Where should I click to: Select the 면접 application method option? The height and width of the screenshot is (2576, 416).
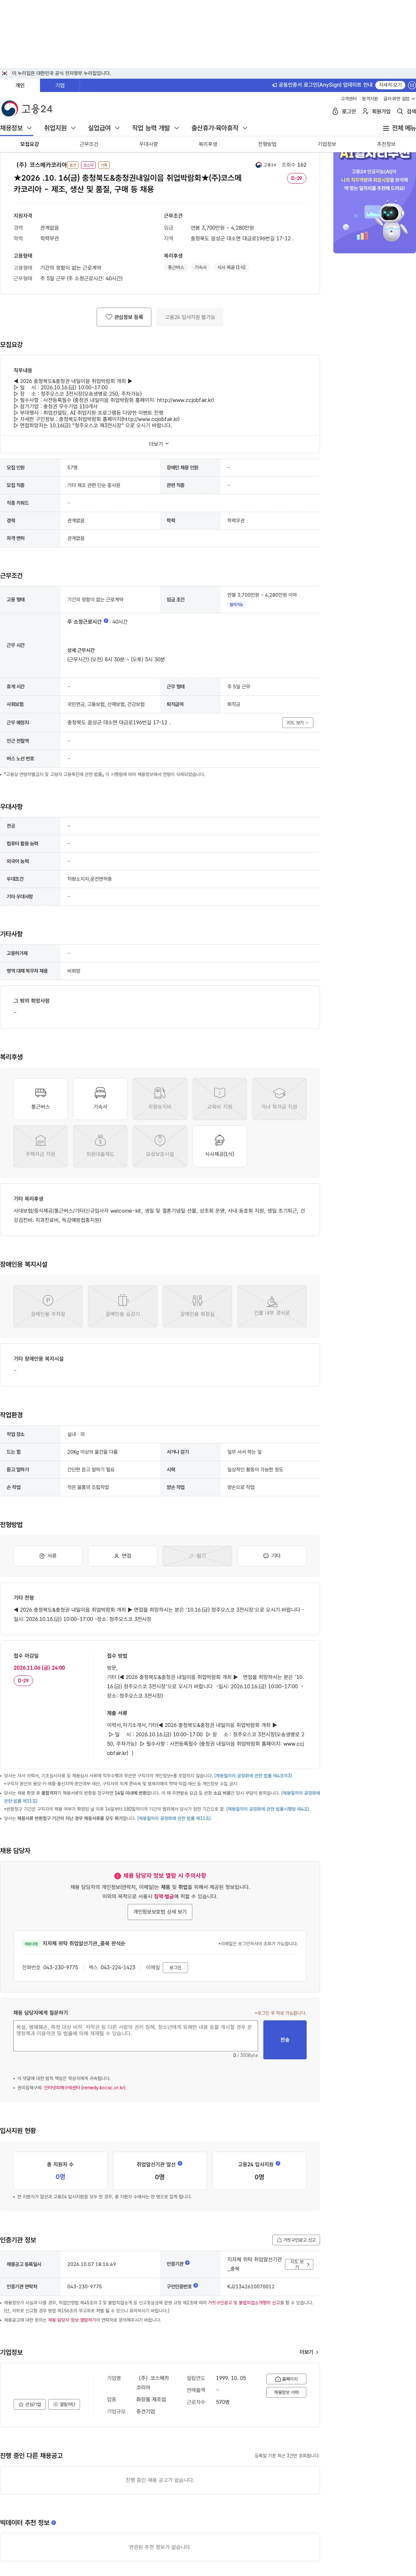coord(122,1556)
